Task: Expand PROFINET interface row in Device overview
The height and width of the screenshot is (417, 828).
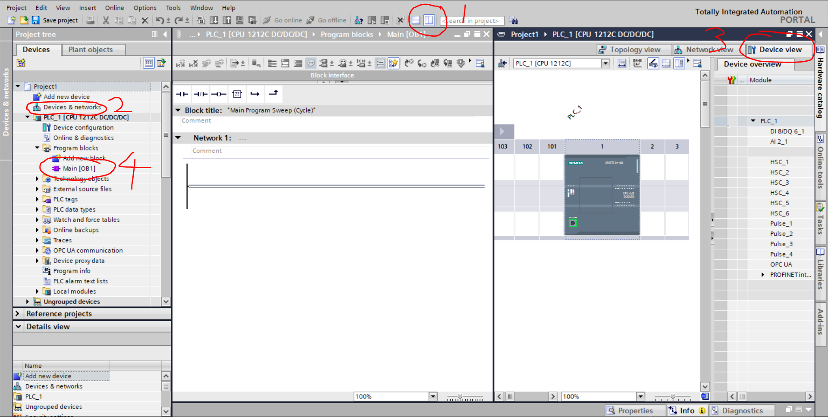Action: [x=762, y=275]
